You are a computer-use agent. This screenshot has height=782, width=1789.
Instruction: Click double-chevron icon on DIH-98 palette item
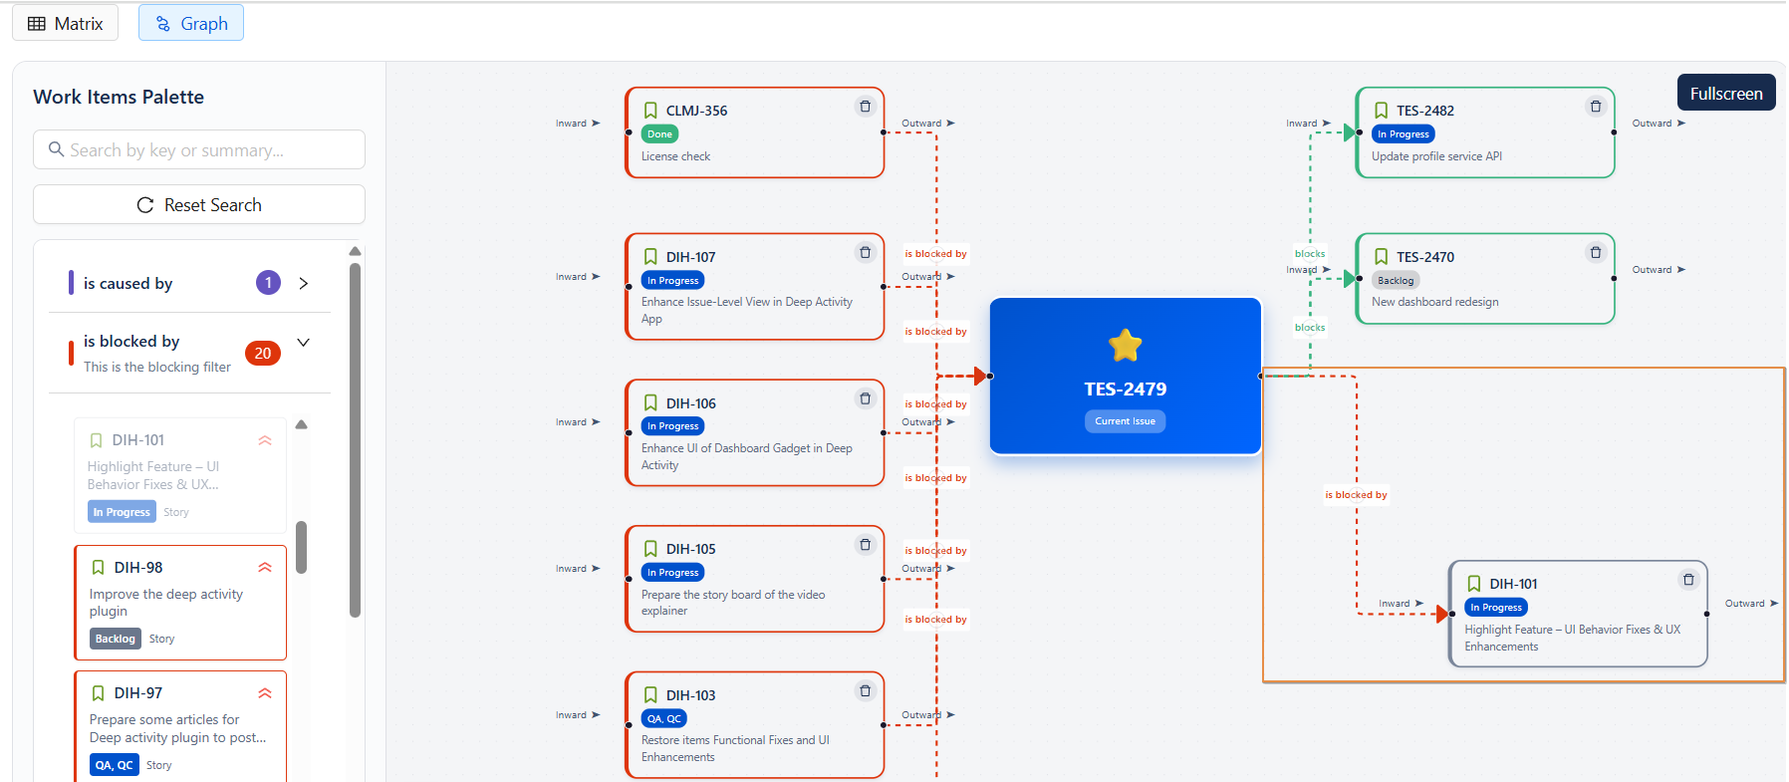pos(265,568)
